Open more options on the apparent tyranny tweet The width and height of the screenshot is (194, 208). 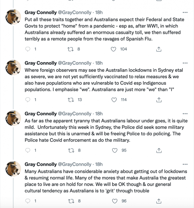pyautogui.click(x=185, y=114)
